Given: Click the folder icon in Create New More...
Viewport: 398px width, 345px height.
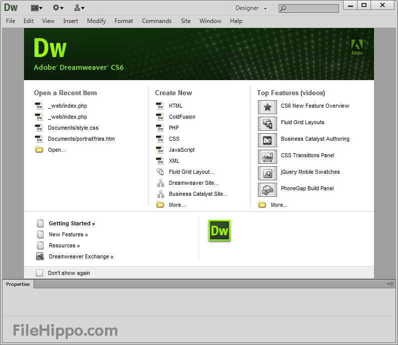Looking at the screenshot, I should 160,204.
